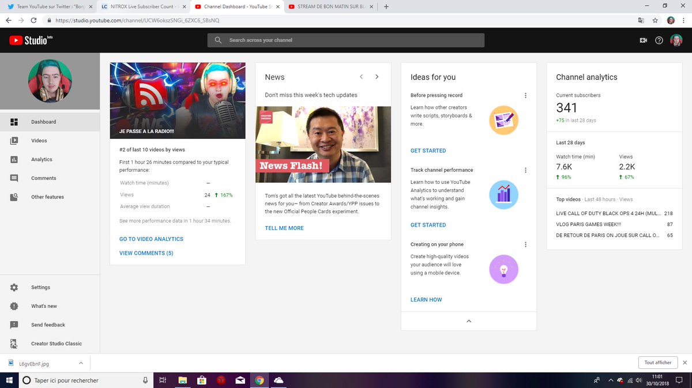This screenshot has width=692, height=388.
Task: Click Tout afficher downloads button
Action: tap(658, 363)
